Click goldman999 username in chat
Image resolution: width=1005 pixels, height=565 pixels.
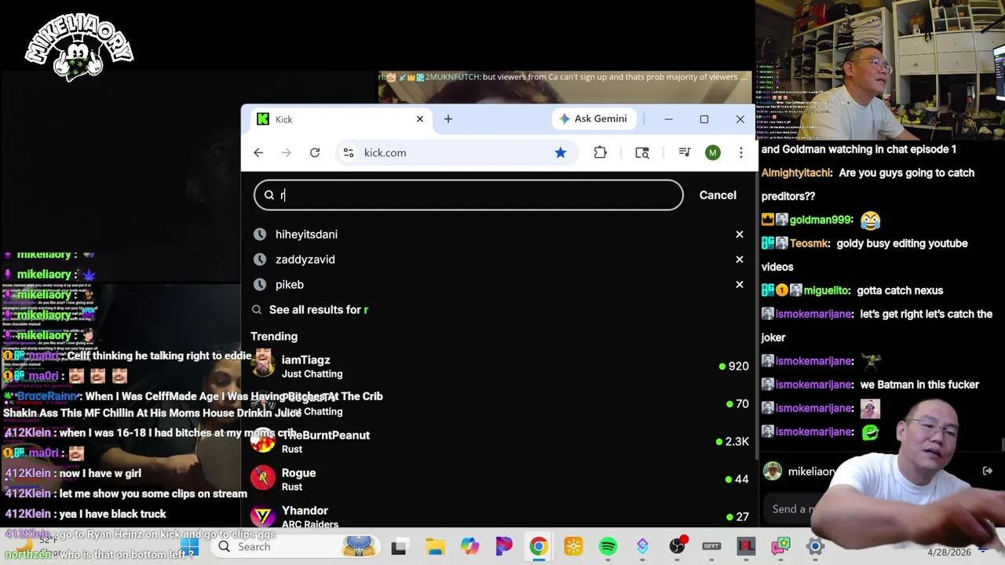821,220
